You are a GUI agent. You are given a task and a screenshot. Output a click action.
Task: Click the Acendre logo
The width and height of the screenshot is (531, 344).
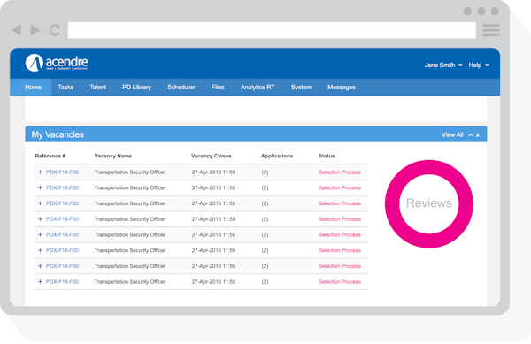pyautogui.click(x=57, y=63)
